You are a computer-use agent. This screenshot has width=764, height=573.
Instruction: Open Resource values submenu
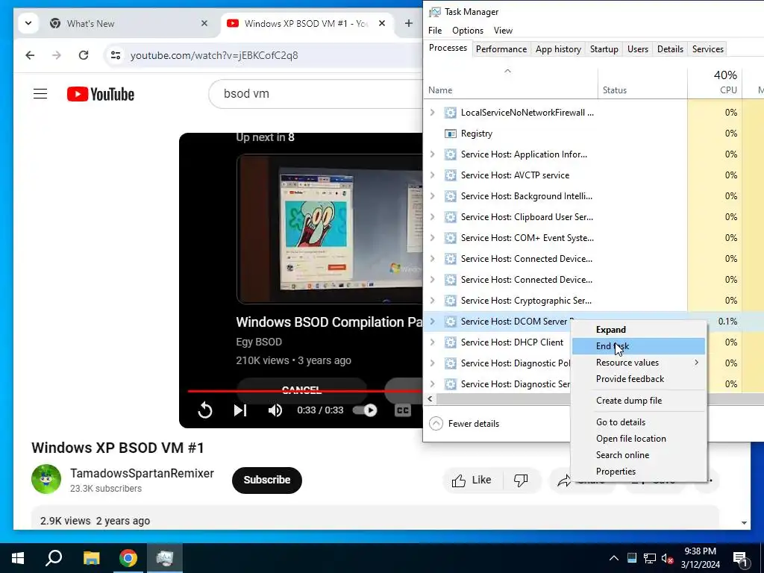tap(639, 363)
